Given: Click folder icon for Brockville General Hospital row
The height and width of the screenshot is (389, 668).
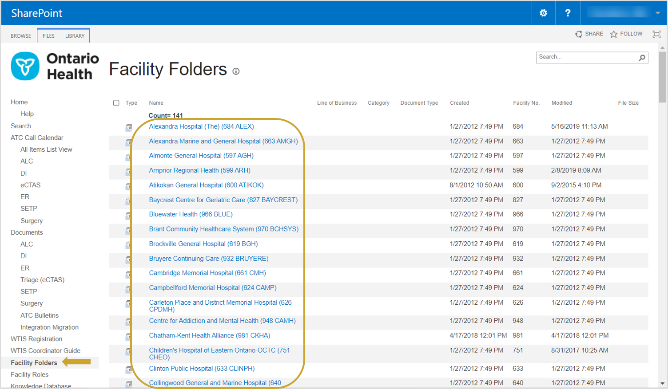Looking at the screenshot, I should [x=129, y=244].
